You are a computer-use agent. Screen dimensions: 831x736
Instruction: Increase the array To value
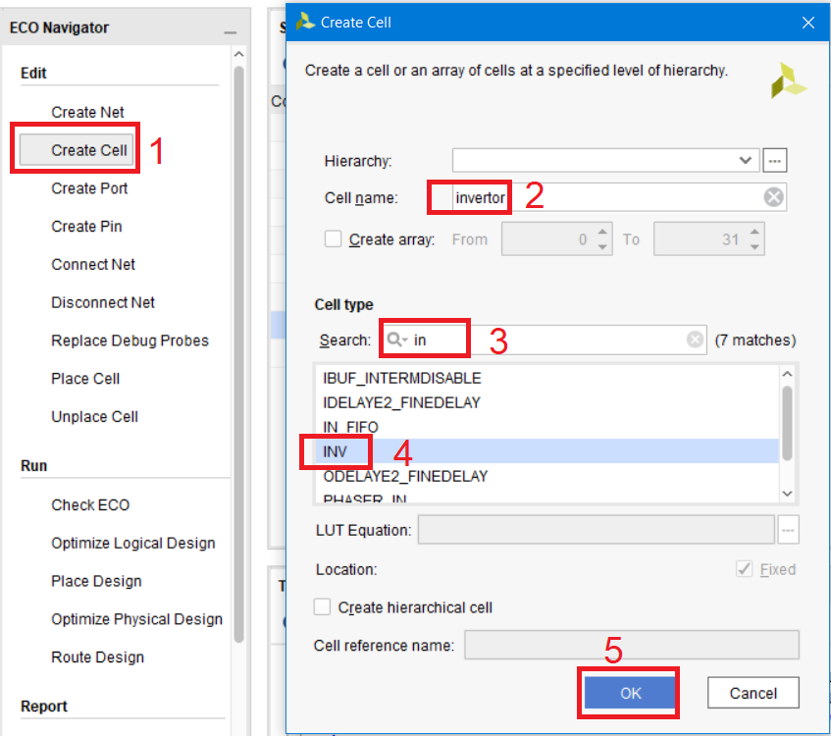(754, 233)
